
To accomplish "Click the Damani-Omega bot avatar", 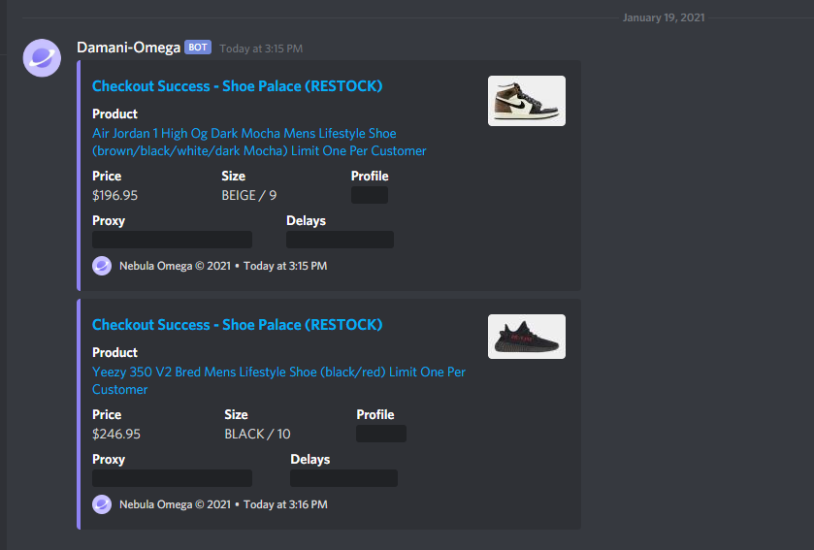I will (42, 58).
